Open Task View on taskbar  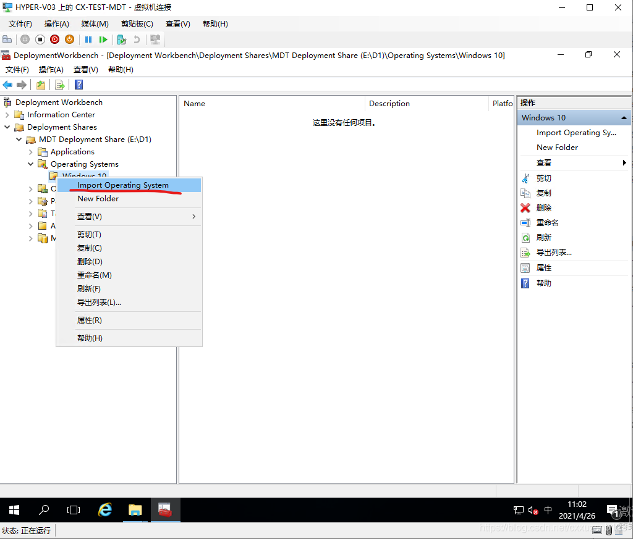point(74,510)
